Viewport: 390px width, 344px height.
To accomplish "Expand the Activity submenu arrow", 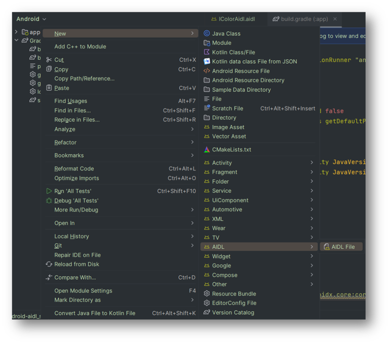I will 312,162.
